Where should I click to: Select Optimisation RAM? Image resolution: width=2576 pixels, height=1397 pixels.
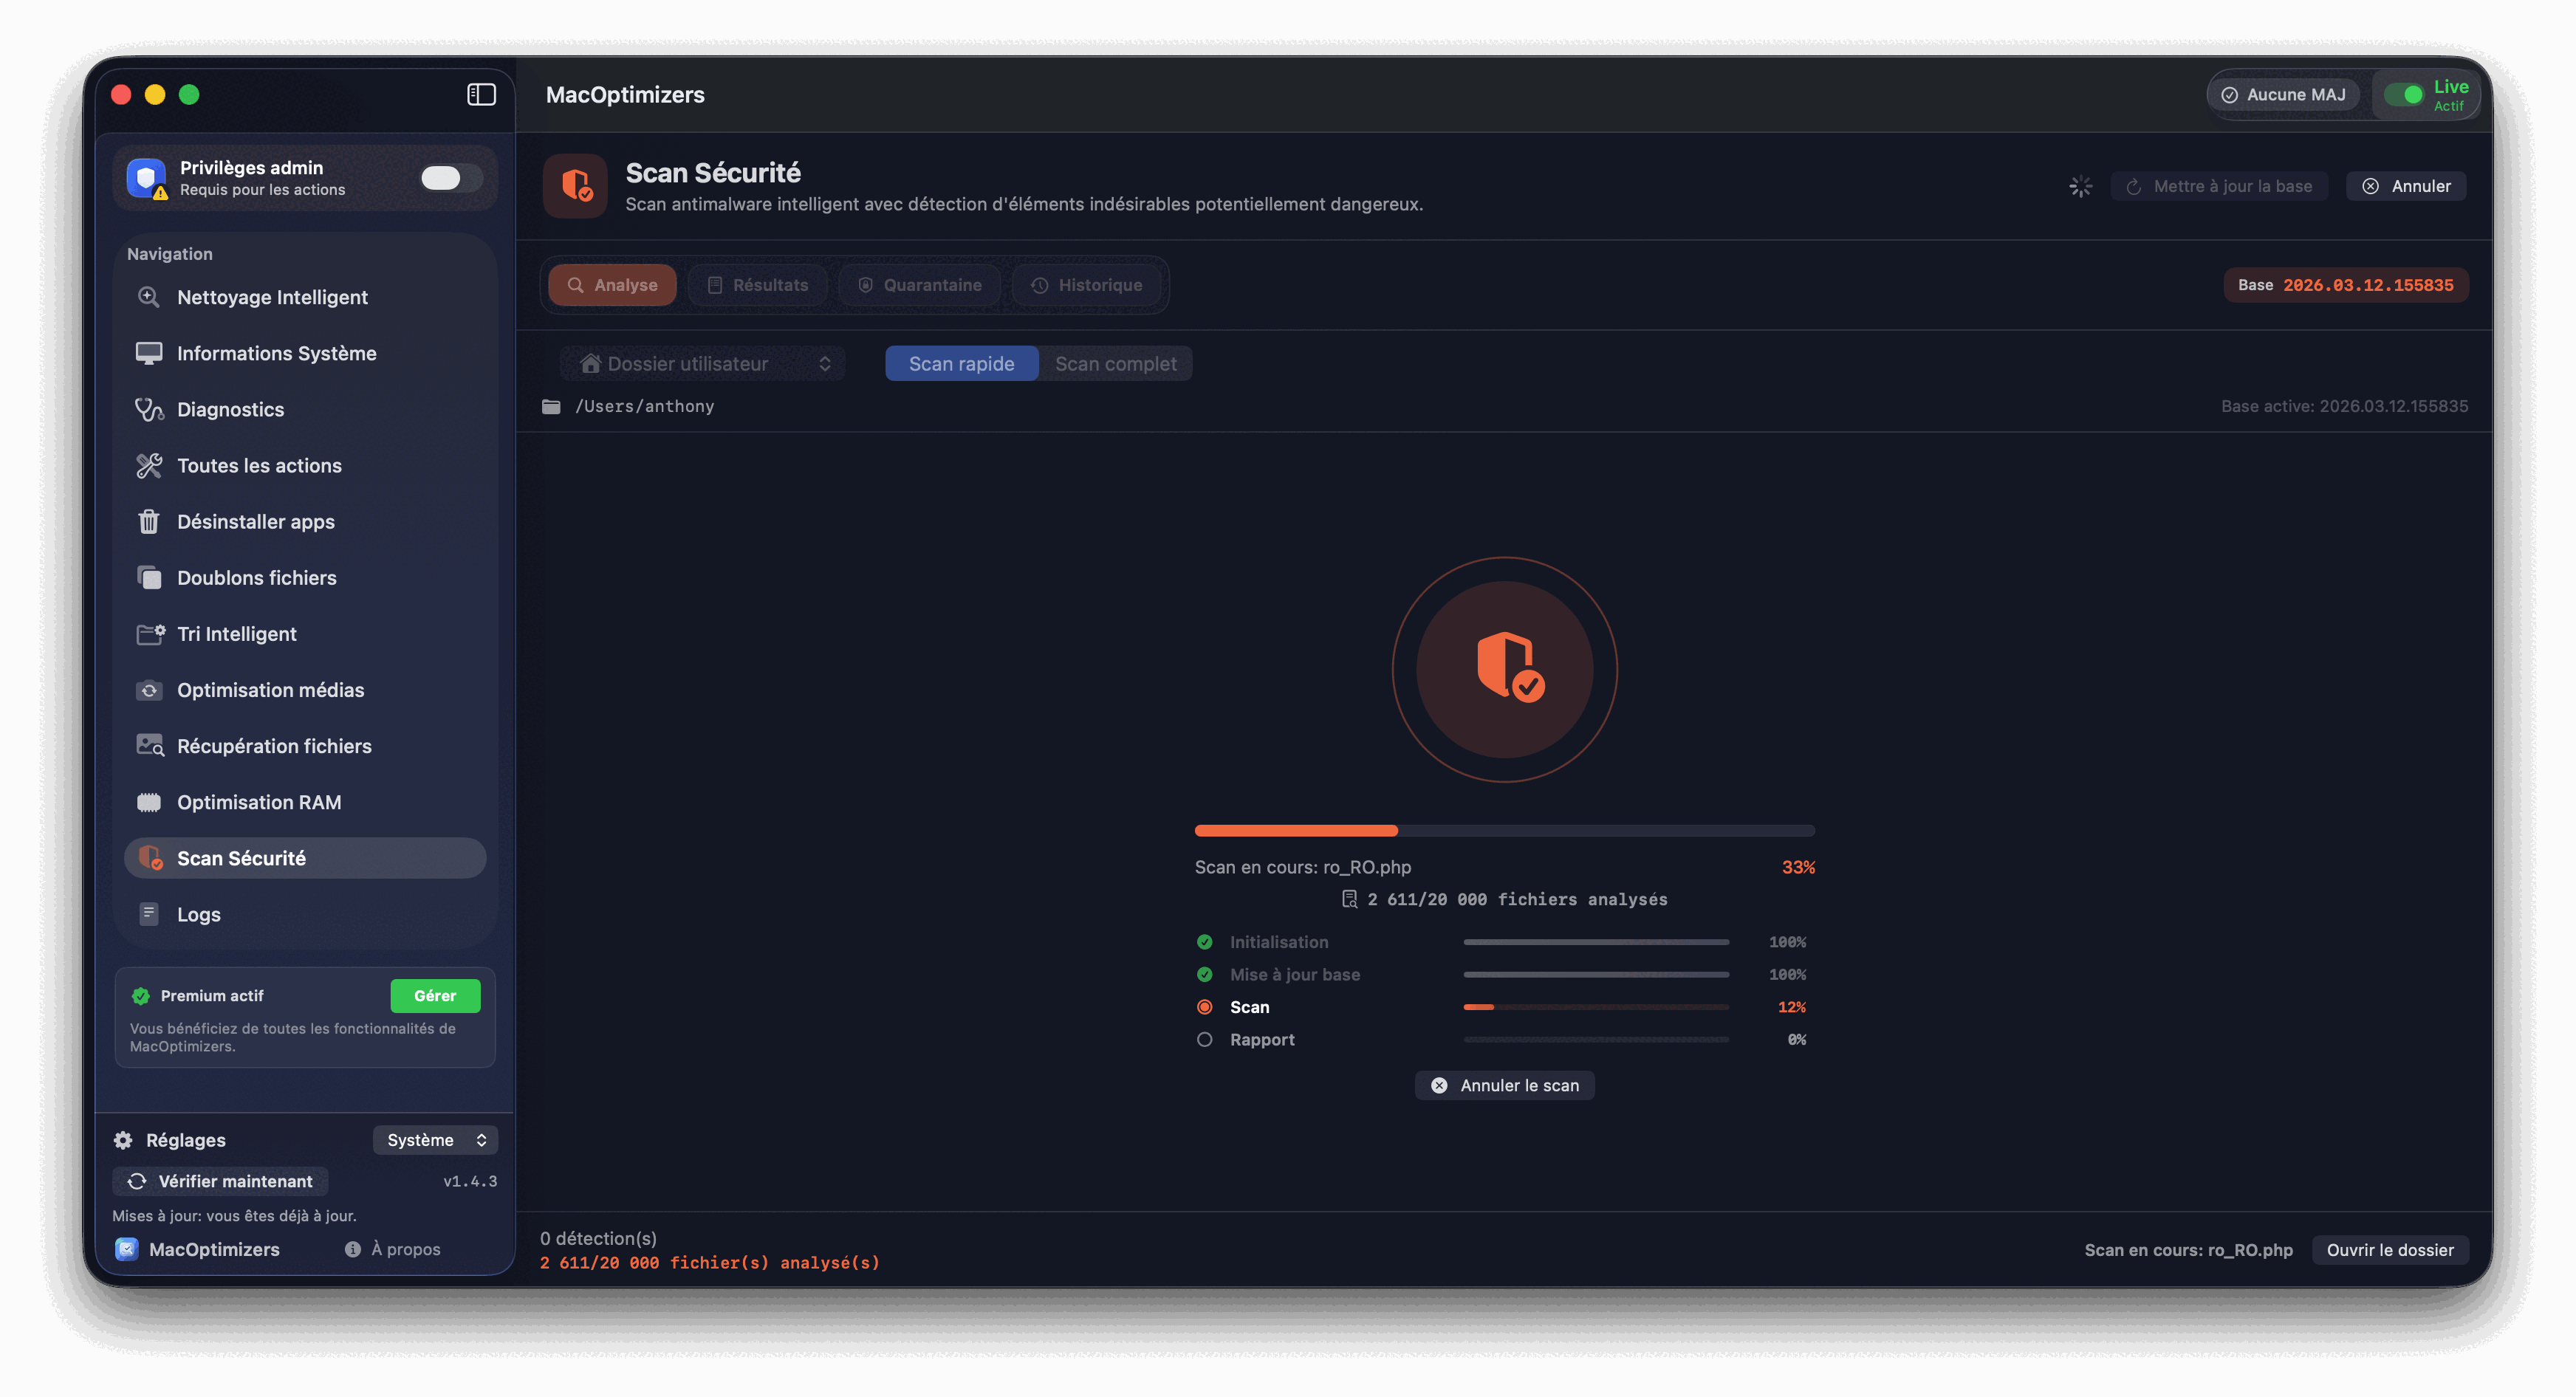258,801
